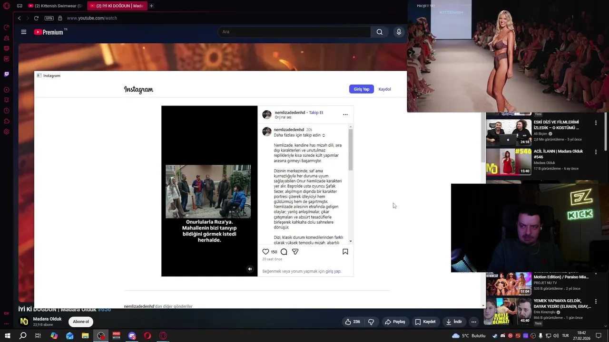Open Windows taskbar search
Viewport: 609px width, 342px height.
pos(22,336)
